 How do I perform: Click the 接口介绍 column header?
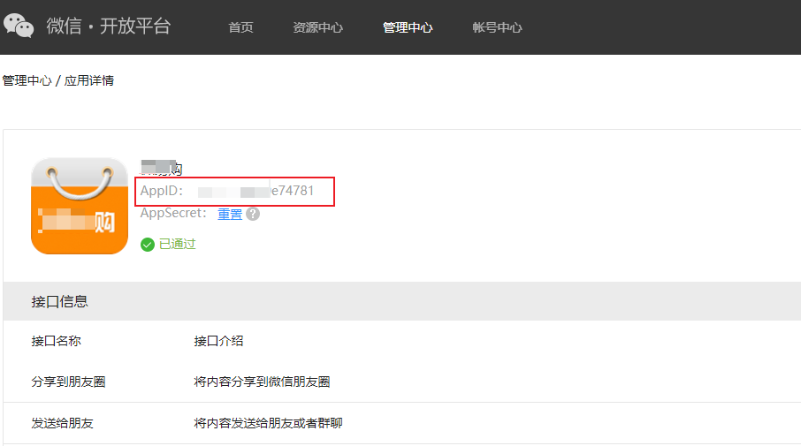click(218, 341)
